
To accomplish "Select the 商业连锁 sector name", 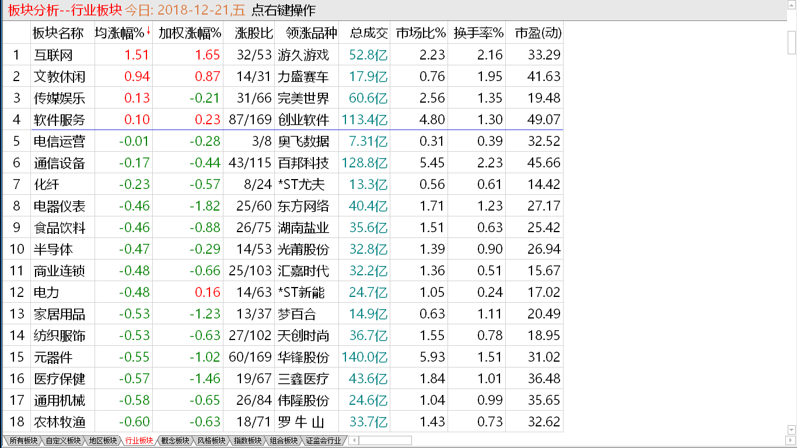I will point(59,271).
